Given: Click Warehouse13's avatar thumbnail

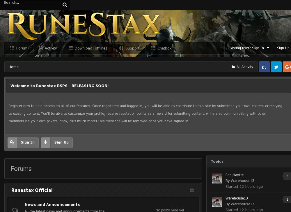Looking at the screenshot, I should [217, 178].
